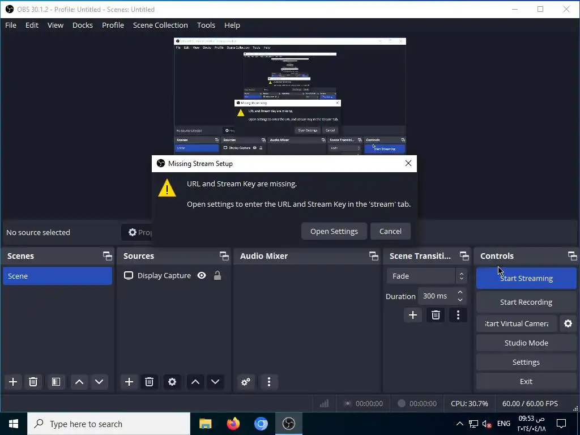The height and width of the screenshot is (435, 580).
Task: Toggle Display Capture visibility eye
Action: pos(202,276)
